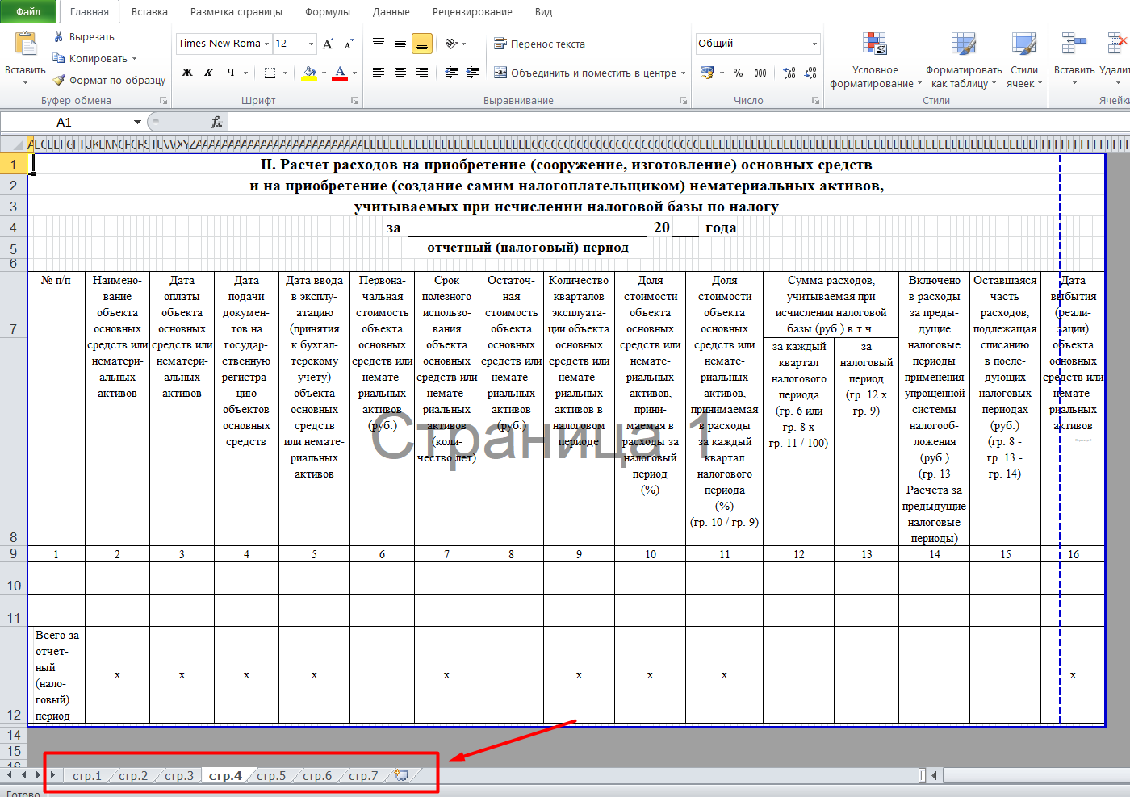Image resolution: width=1130 pixels, height=797 pixels.
Task: Apply the 000 thousands separator format
Action: click(x=760, y=73)
